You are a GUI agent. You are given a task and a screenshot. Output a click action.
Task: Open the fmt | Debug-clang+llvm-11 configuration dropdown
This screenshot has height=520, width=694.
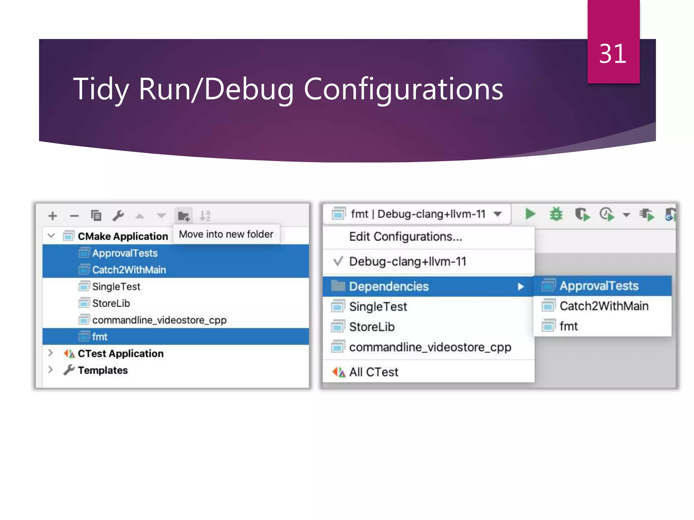(417, 214)
